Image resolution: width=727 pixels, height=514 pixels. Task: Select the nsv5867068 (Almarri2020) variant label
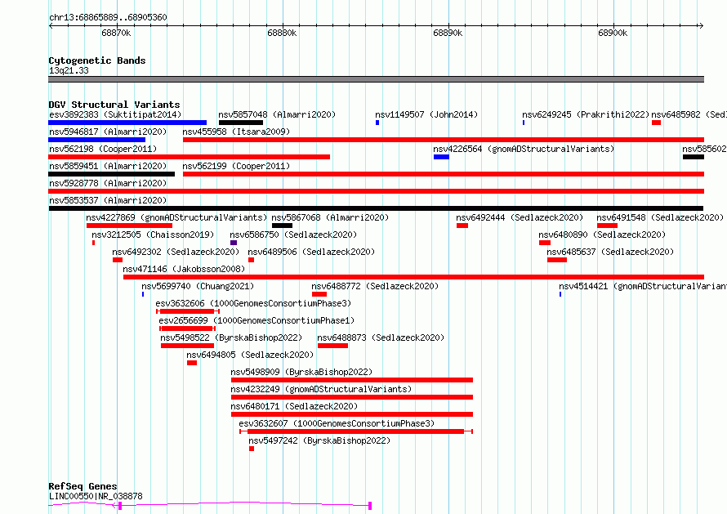tap(330, 217)
